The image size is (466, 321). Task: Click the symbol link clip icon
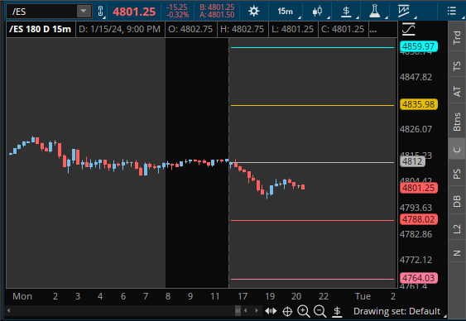[100, 12]
